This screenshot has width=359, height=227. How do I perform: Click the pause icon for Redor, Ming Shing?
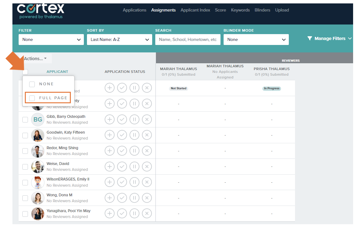(134, 150)
